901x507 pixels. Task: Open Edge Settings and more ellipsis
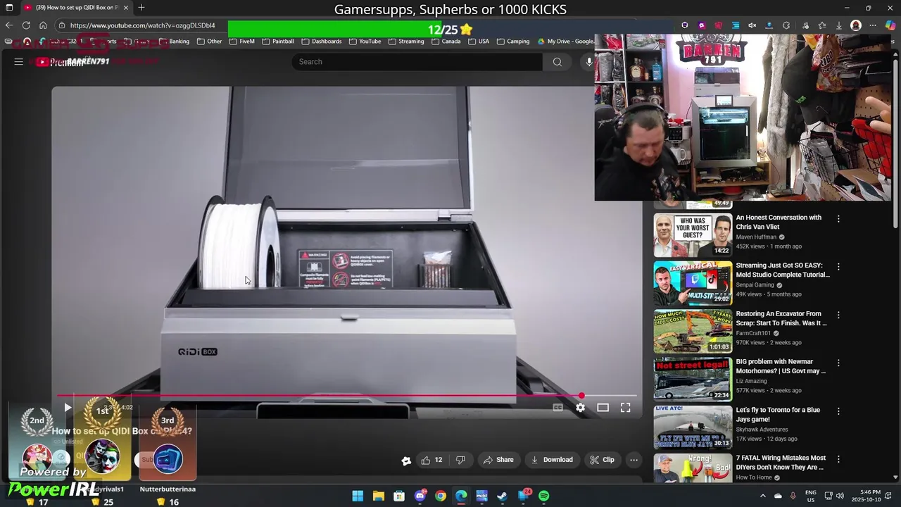tap(873, 25)
